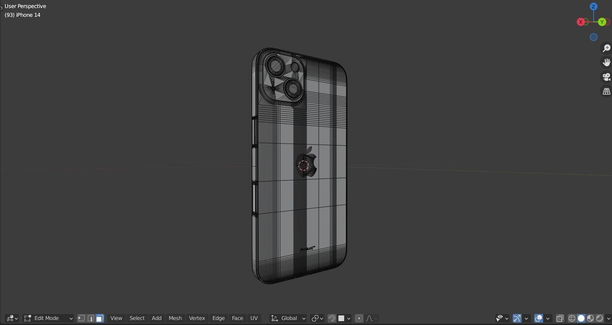Open object visibility and selectability options
The height and width of the screenshot is (325, 612).
[x=502, y=318]
